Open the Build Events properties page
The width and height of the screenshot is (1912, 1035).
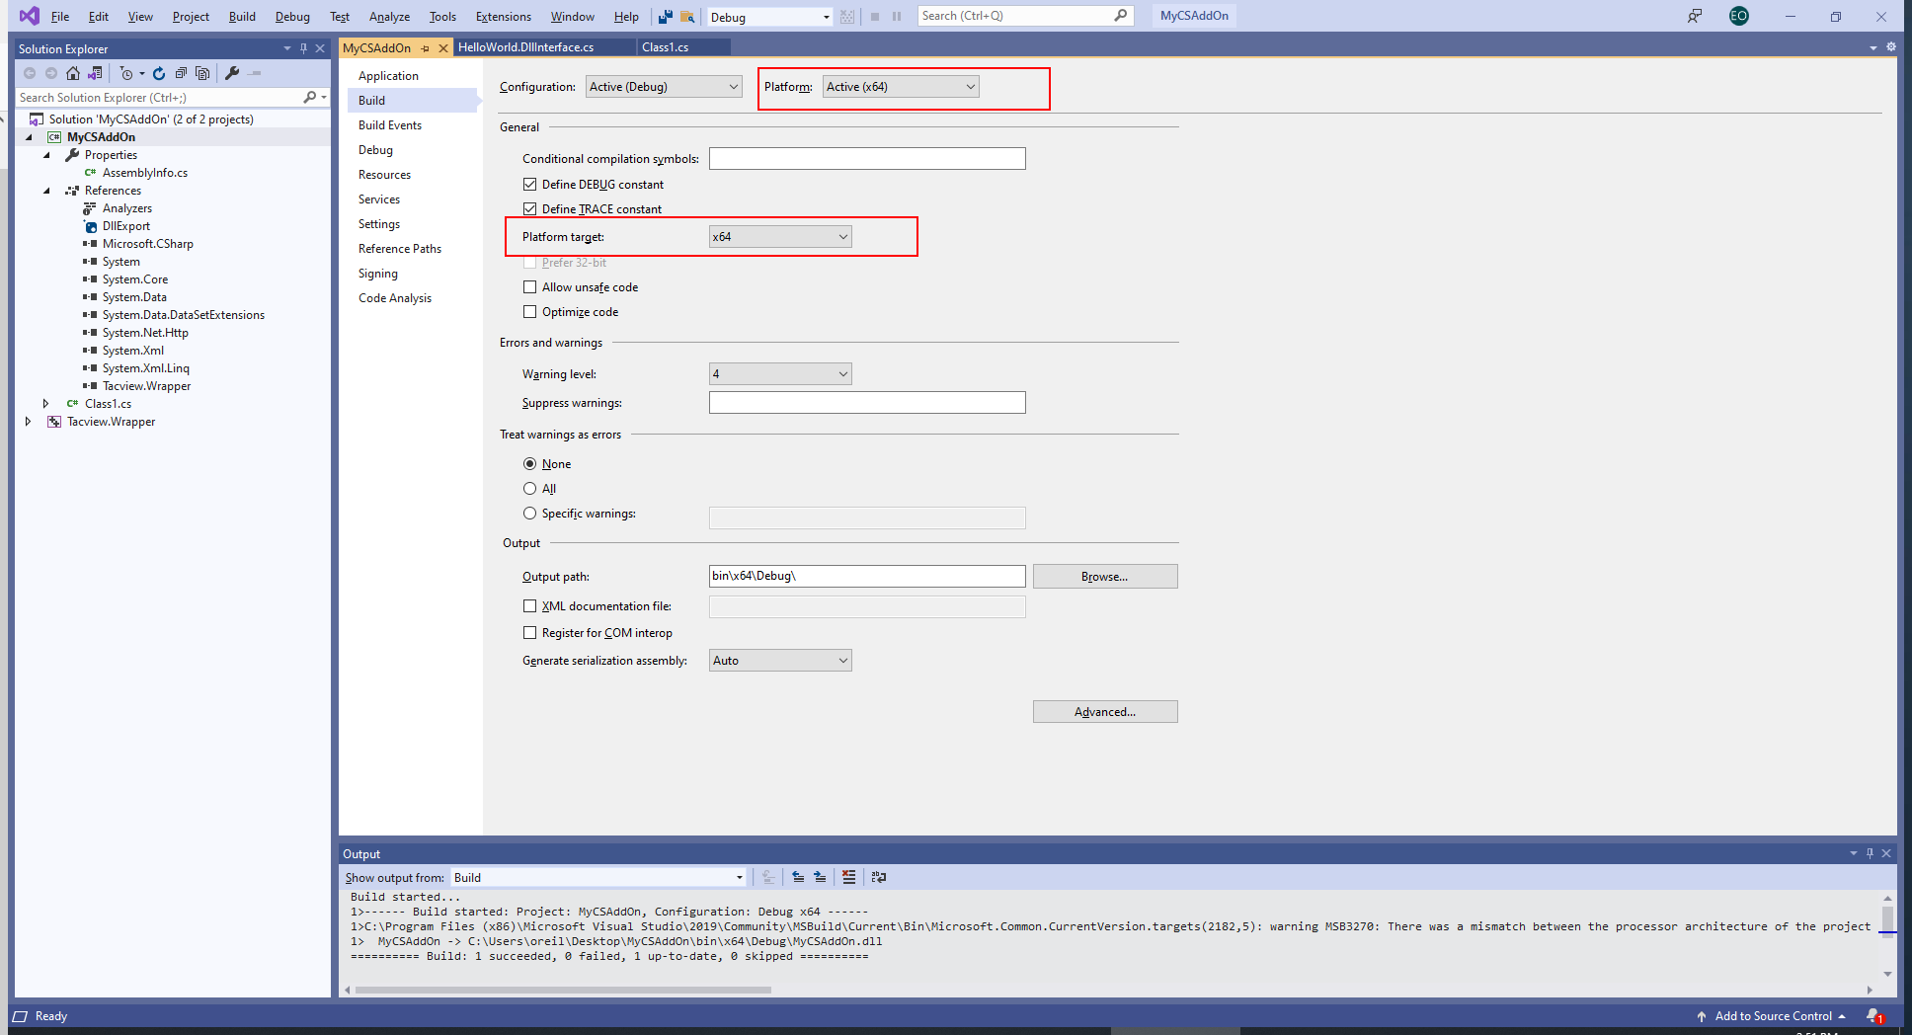(390, 125)
